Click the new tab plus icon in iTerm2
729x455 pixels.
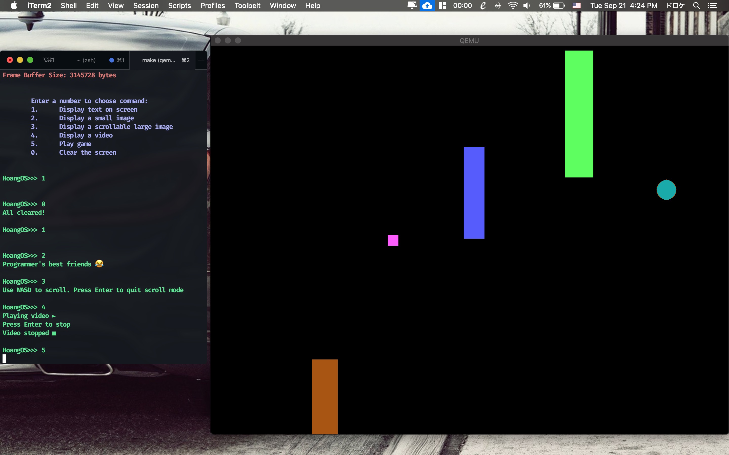201,60
